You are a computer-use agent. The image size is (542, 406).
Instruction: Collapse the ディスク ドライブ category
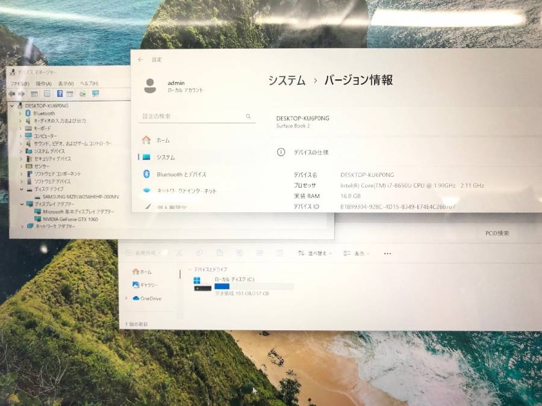[x=22, y=189]
